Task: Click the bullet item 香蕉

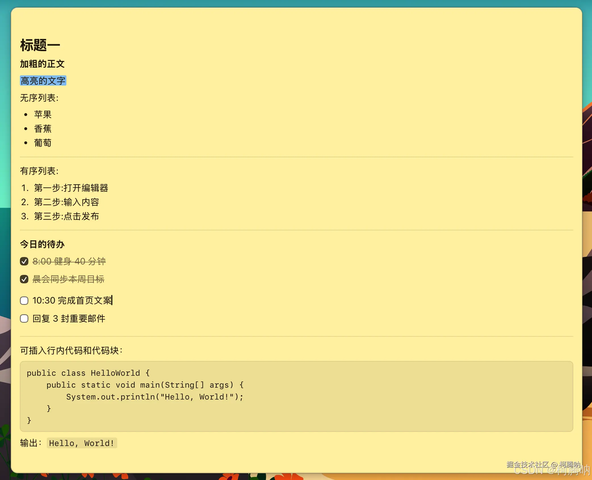Action: tap(43, 129)
